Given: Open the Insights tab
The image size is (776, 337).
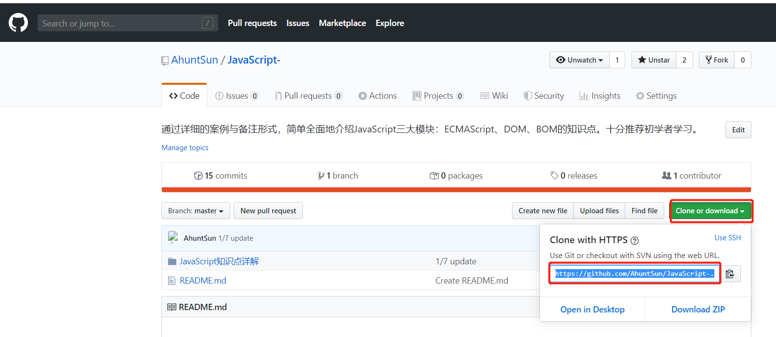Looking at the screenshot, I should click(x=600, y=96).
